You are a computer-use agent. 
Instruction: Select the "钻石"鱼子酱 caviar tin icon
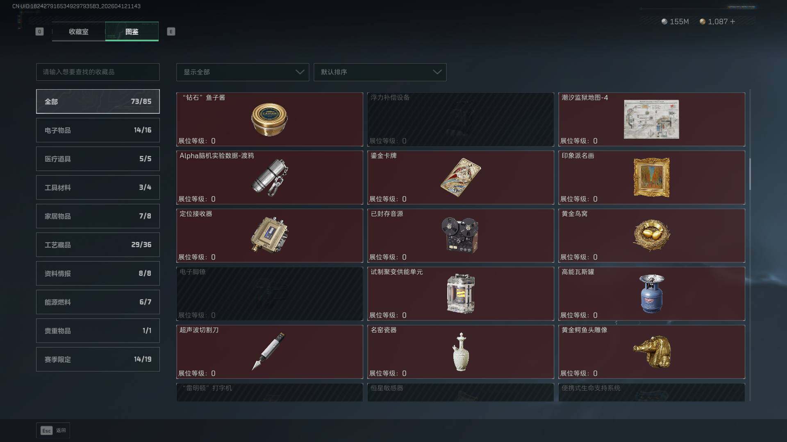[x=269, y=120]
